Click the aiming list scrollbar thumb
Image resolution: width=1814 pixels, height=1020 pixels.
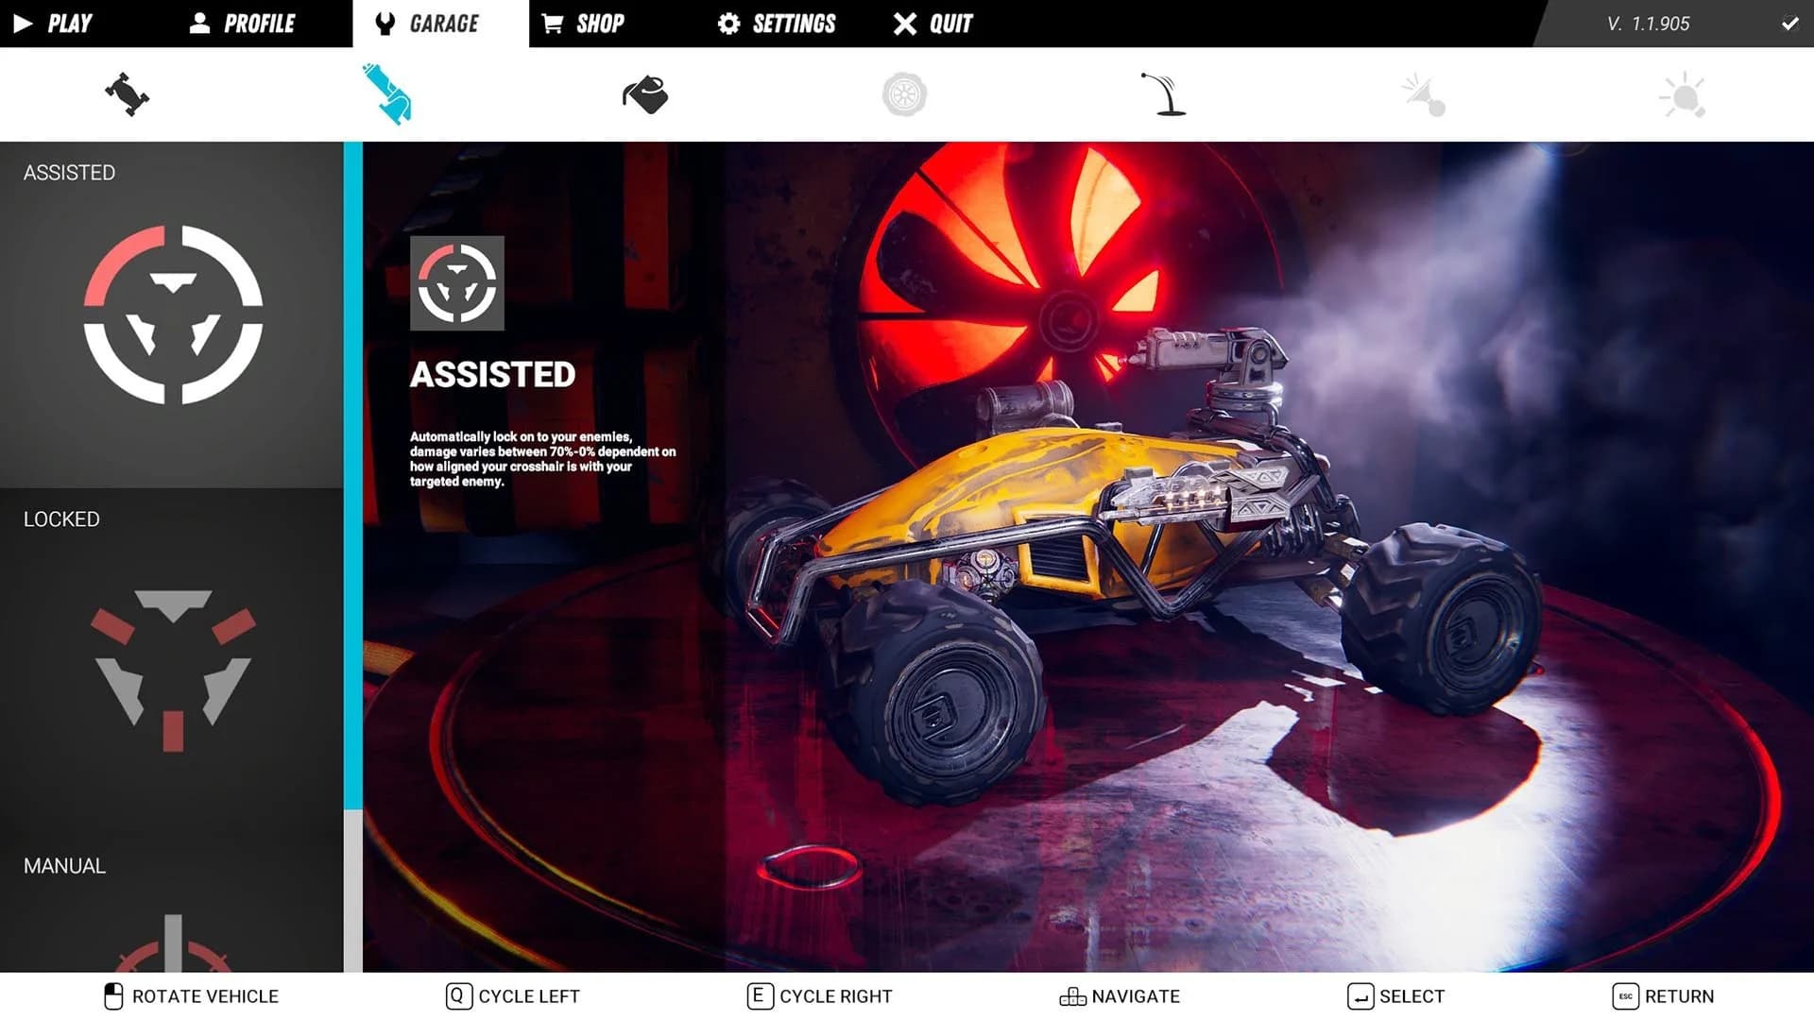coord(353,475)
